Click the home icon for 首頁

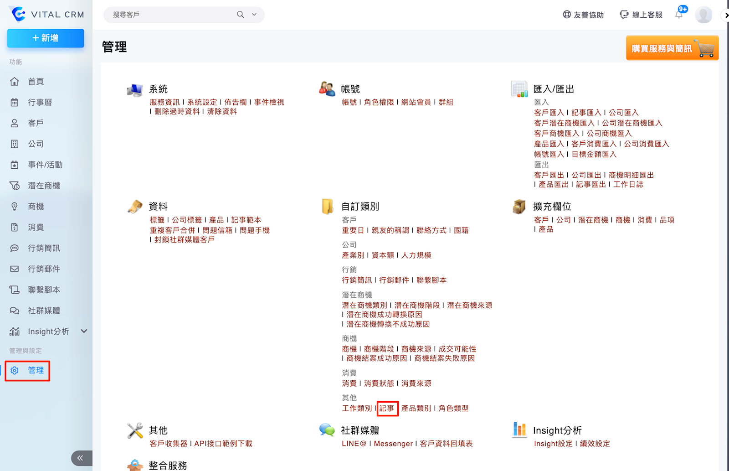[15, 82]
